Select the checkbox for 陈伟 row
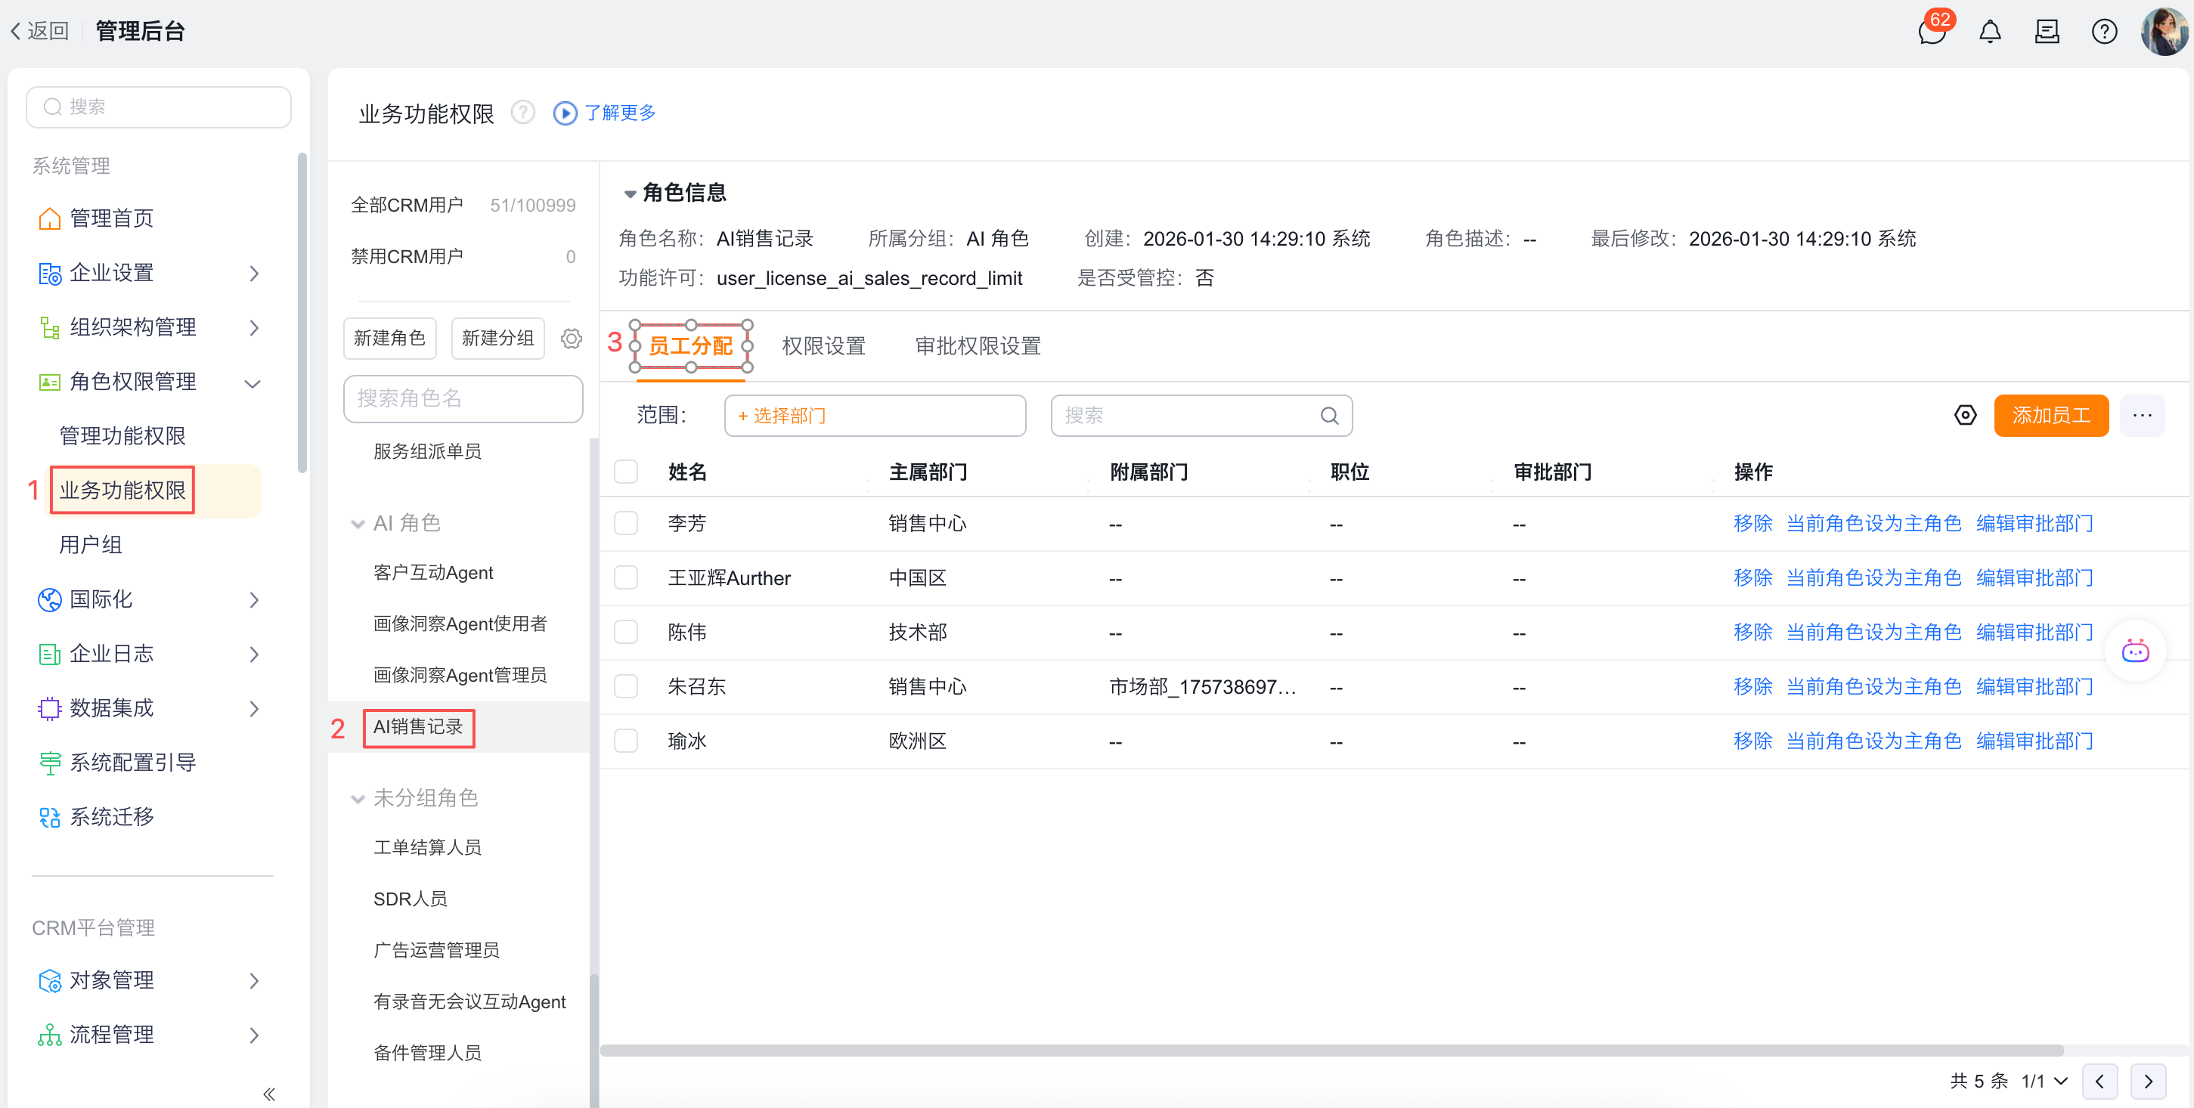 [626, 632]
